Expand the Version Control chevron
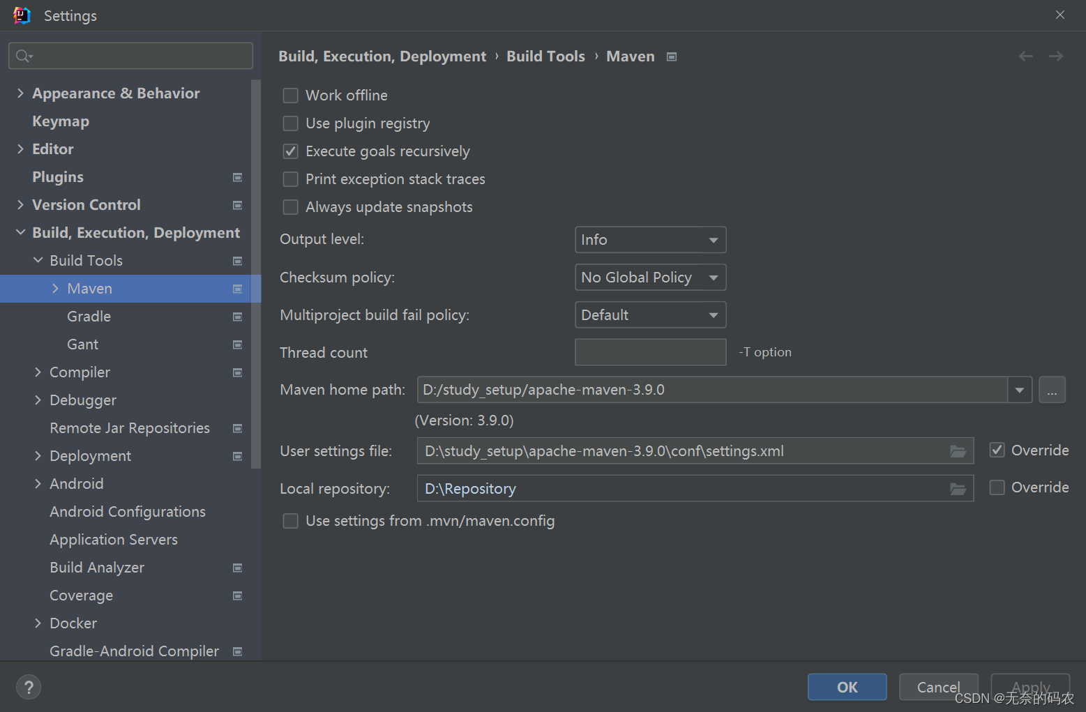 coord(20,204)
